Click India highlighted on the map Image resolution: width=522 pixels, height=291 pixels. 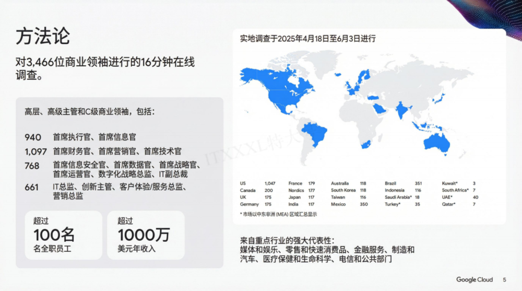[400, 111]
